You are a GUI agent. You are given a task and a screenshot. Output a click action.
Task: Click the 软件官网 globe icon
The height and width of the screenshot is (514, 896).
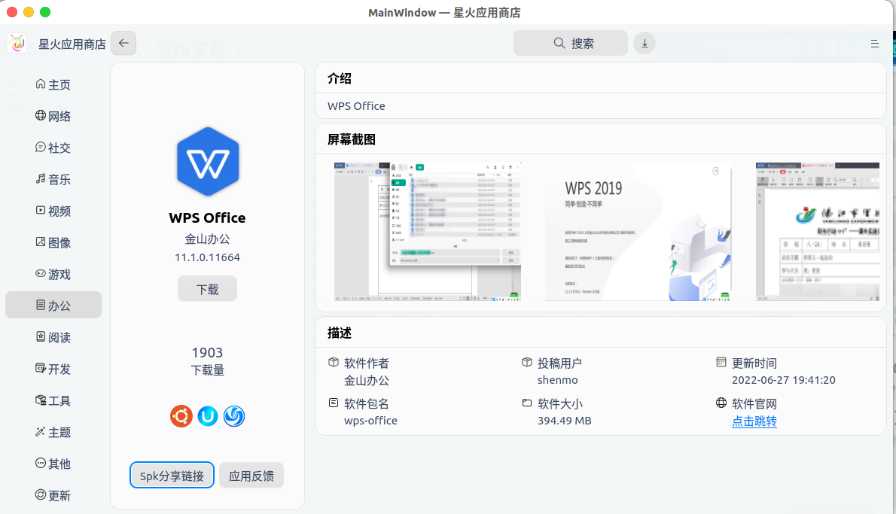click(721, 403)
